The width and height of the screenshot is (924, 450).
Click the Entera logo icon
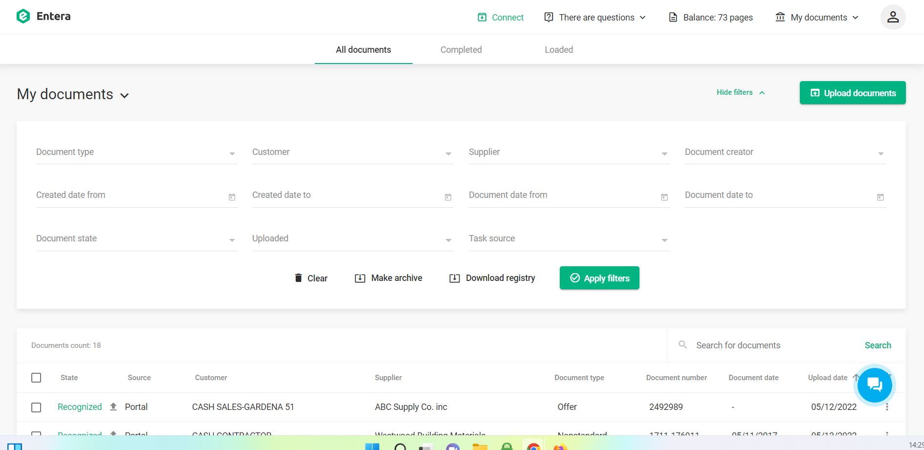tap(23, 16)
